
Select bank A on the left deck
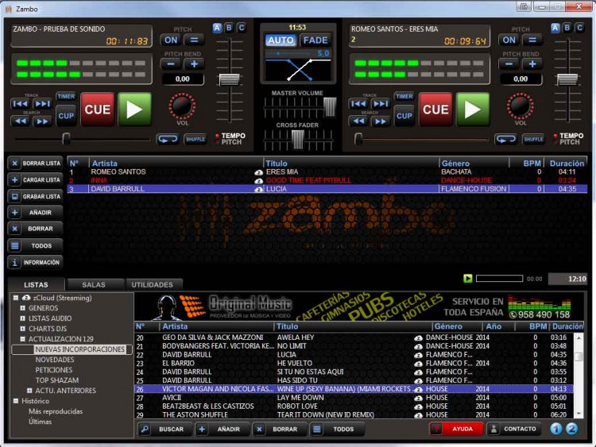tap(217, 28)
